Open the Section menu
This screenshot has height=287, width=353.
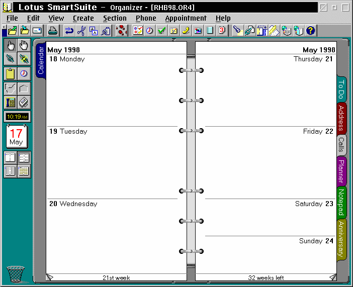[115, 18]
